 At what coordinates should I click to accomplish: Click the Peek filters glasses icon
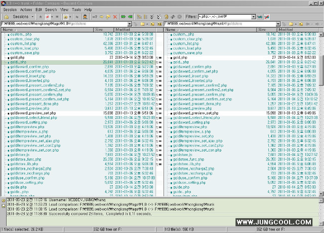tap(260, 17)
